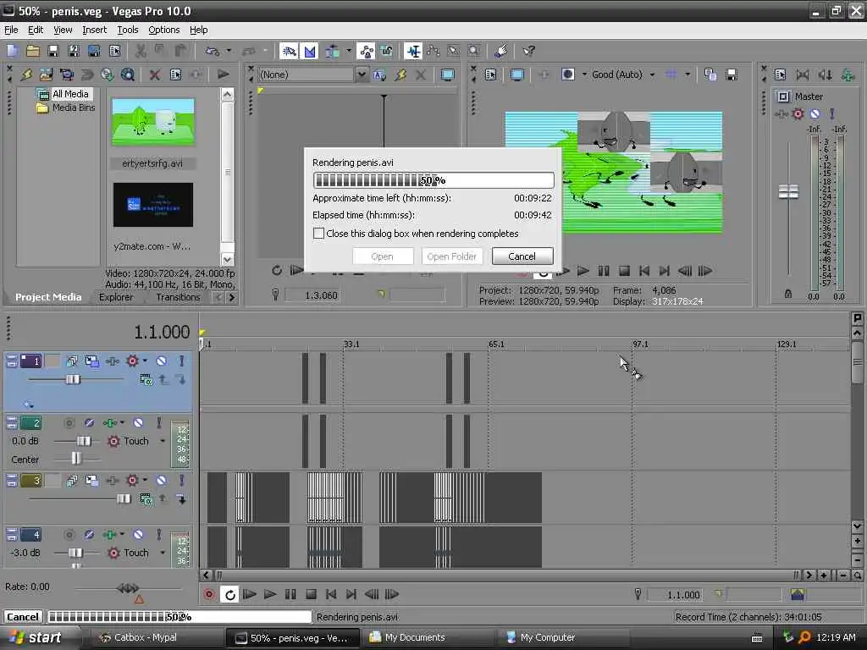Viewport: 867px width, 650px height.
Task: Click Video Preview external monitor icon
Action: [x=517, y=74]
